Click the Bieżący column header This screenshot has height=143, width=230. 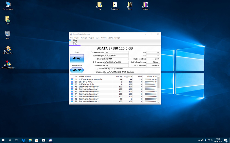pyautogui.click(x=118, y=76)
